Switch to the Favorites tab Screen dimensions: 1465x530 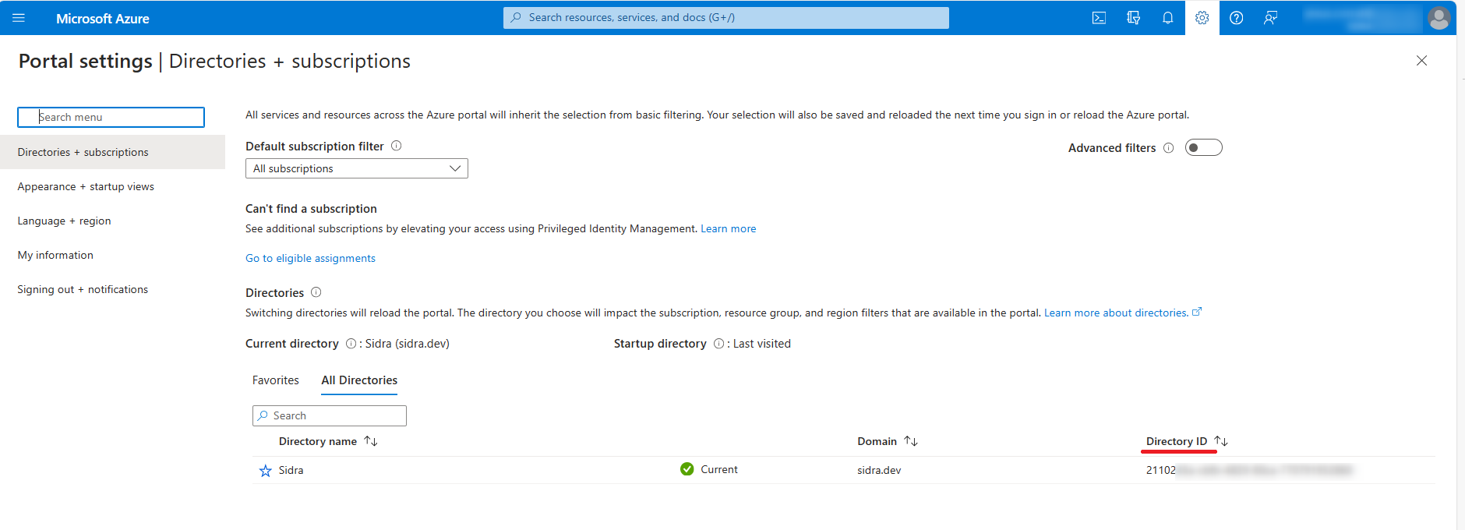tap(275, 380)
